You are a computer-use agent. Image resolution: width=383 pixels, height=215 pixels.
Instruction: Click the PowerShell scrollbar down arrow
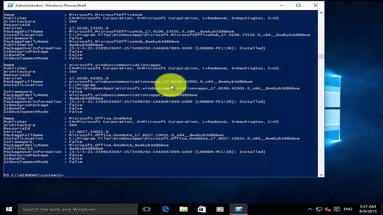321,174
